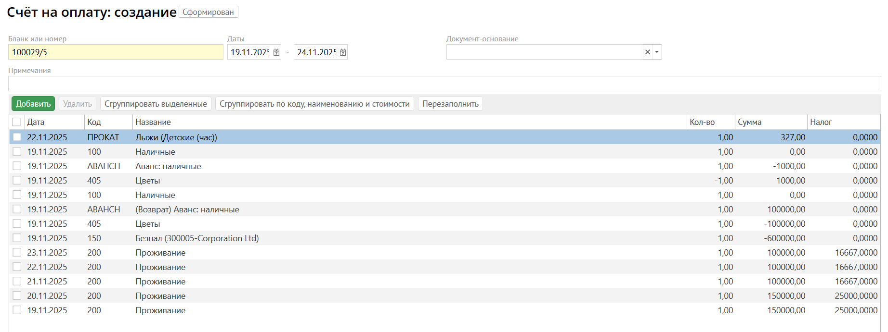Click the Безнал (300005-Corporation Ltd) name cell
This screenshot has height=332, width=888.
coord(409,238)
